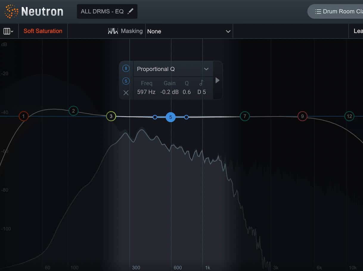Click the Masking label
Screen dimensions: 363x271
tap(132, 31)
